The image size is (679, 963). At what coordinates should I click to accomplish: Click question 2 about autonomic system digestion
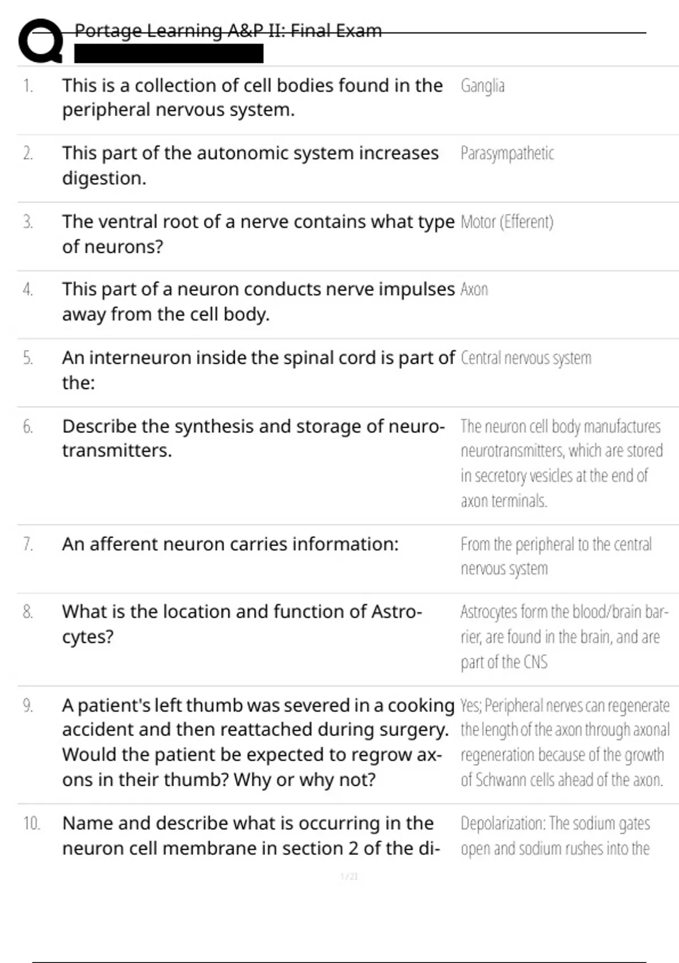point(250,165)
